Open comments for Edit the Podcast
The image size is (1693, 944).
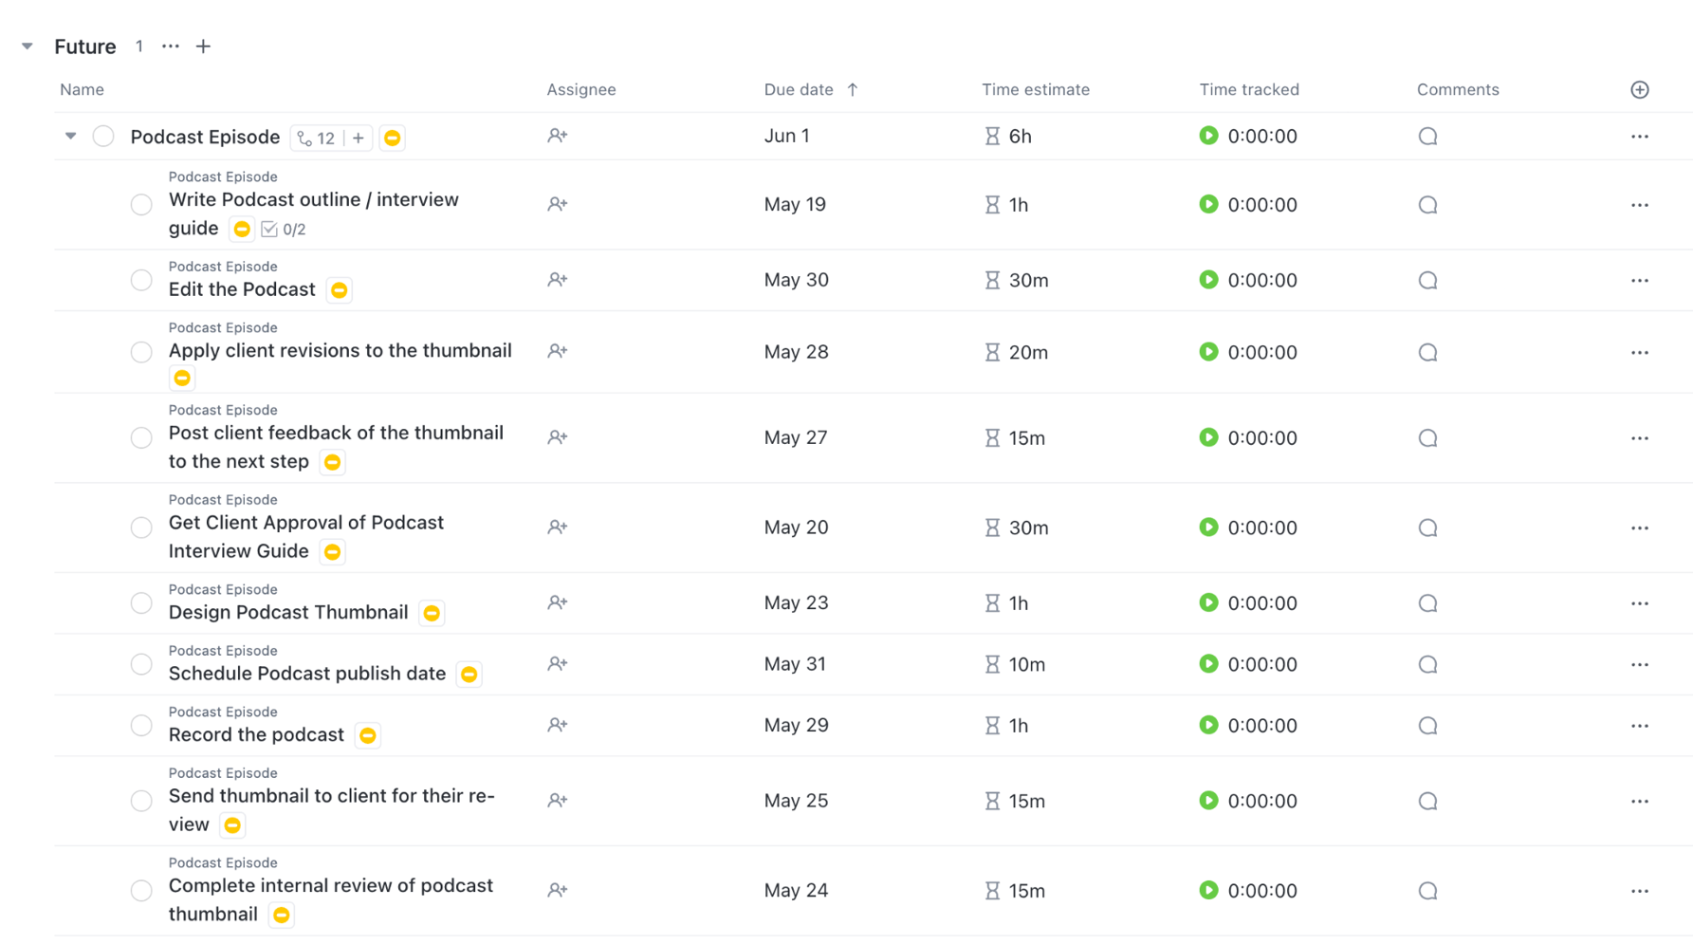(x=1427, y=280)
